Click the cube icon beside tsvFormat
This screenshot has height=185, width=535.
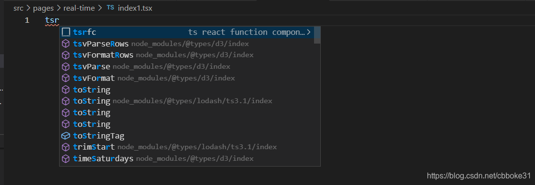click(66, 78)
